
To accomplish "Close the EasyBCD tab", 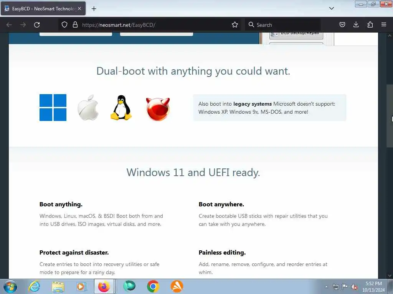I will pyautogui.click(x=79, y=8).
